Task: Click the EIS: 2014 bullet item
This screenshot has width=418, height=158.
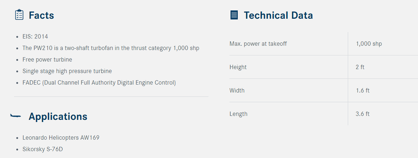Action: 35,37
